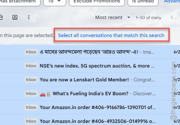
Task: Expand the To filter dropdown
Action: pos(55,2)
